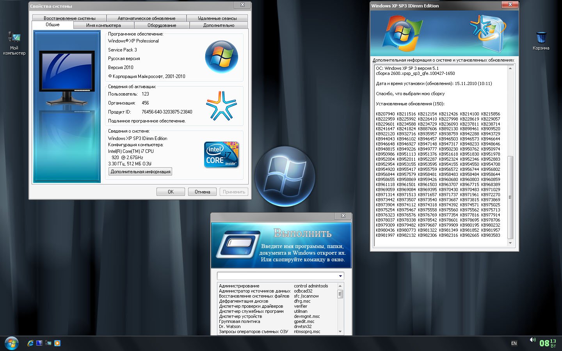Click the Service Pack 3 text line

click(x=123, y=50)
